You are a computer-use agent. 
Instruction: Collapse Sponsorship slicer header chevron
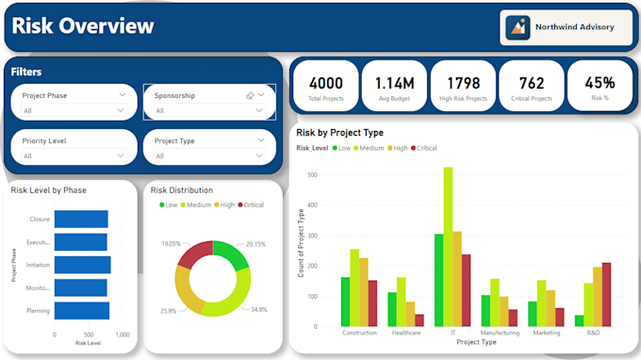(261, 95)
